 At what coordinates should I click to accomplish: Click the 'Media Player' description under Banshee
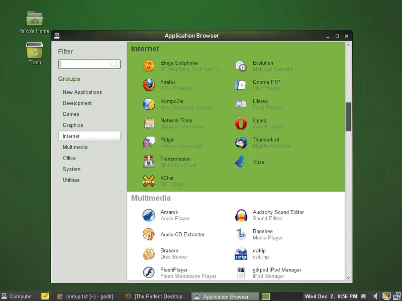pos(268,238)
